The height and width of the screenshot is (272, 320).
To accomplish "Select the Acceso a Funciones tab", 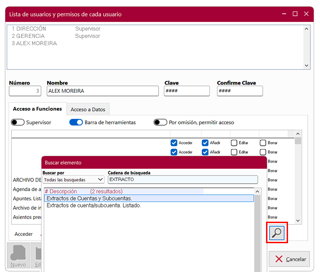I will coord(37,109).
